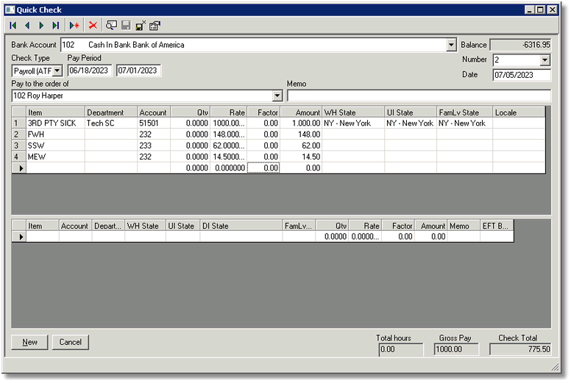
Task: Select row 3 header in items grid
Action: [x=19, y=146]
